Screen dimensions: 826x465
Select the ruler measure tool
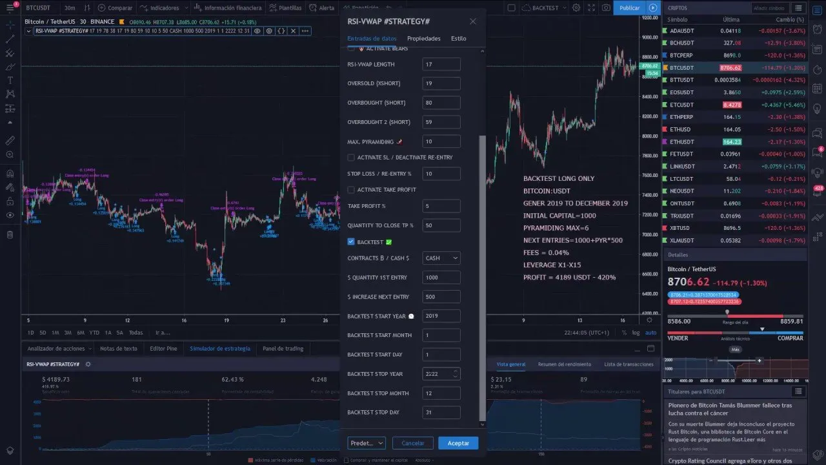tap(10, 140)
